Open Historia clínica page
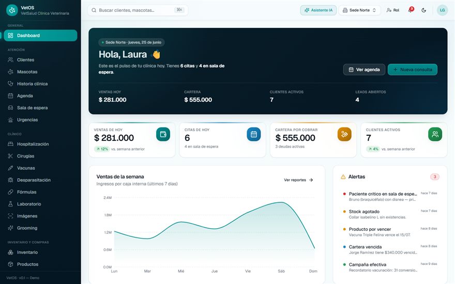This screenshot has width=455, height=284. pos(40,84)
